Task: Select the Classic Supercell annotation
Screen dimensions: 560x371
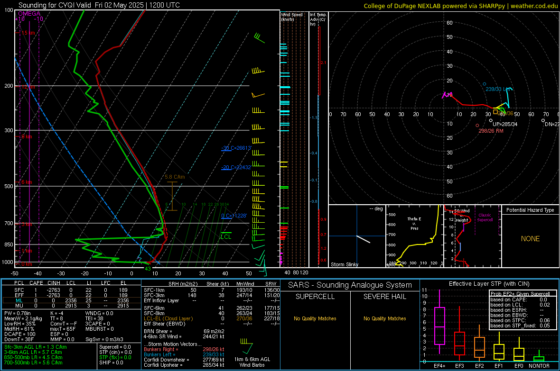Action: [x=485, y=217]
